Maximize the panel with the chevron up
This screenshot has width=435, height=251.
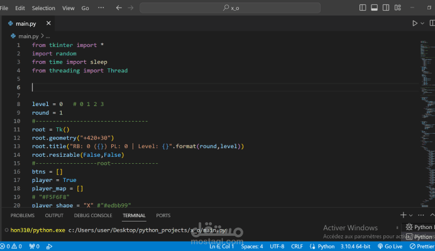[432, 215]
